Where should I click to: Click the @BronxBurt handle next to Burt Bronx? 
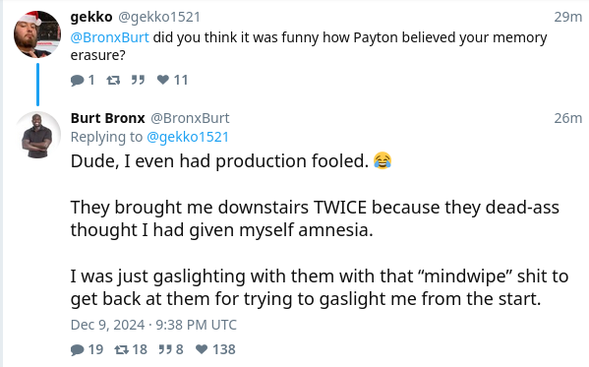click(x=190, y=118)
